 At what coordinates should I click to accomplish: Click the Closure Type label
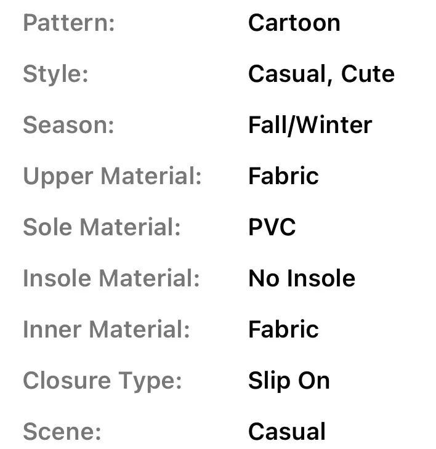coord(102,381)
